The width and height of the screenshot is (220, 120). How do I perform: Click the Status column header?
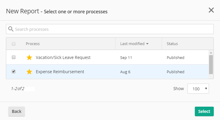[x=172, y=44]
